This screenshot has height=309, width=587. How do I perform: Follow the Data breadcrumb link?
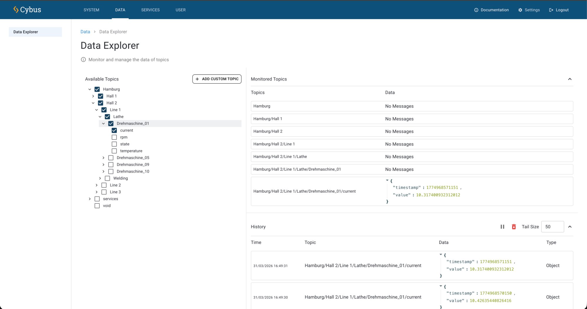[x=85, y=32]
